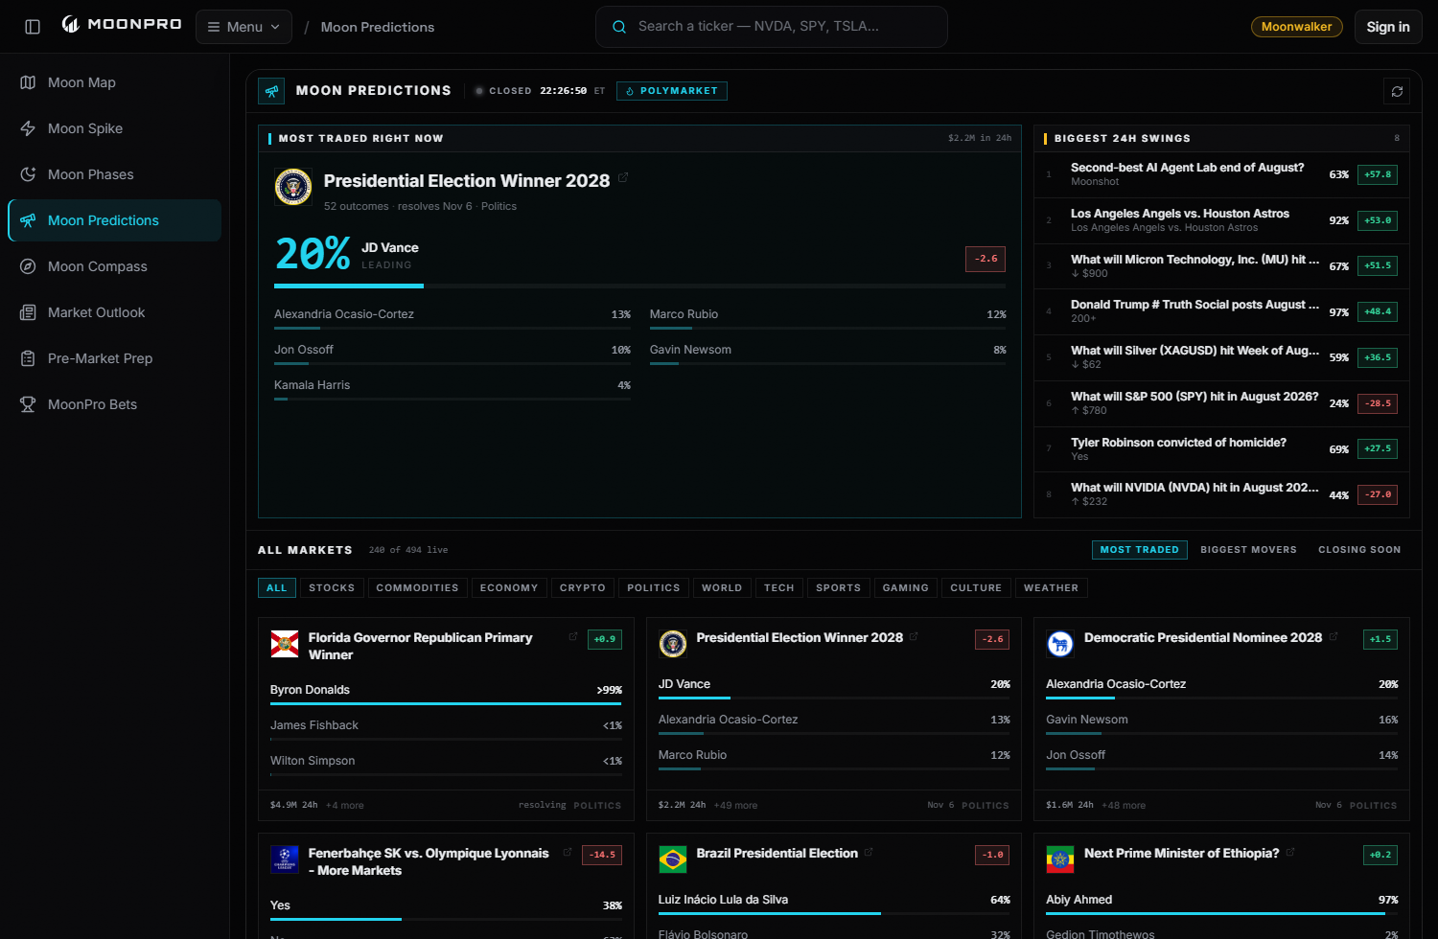Open Micron Technology (MU) swing row
This screenshot has width=1438, height=939.
pyautogui.click(x=1221, y=266)
